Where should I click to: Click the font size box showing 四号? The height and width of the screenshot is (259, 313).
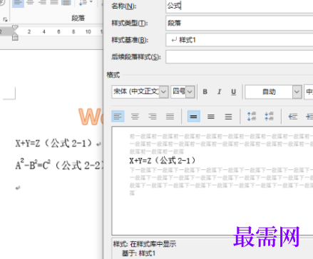click(x=179, y=92)
